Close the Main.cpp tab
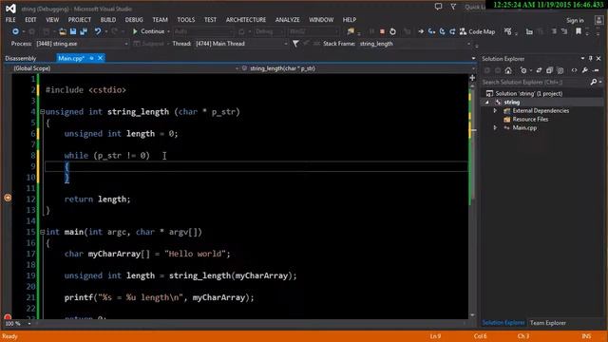Image resolution: width=608 pixels, height=342 pixels. (100, 58)
